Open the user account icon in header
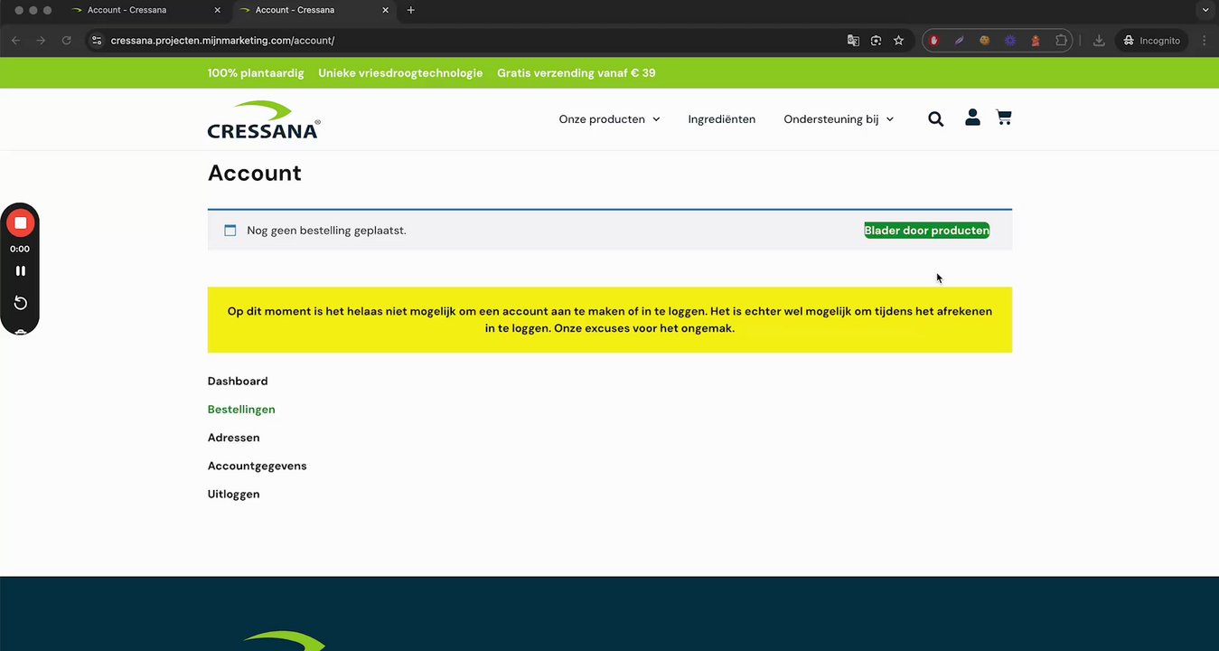 tap(972, 118)
